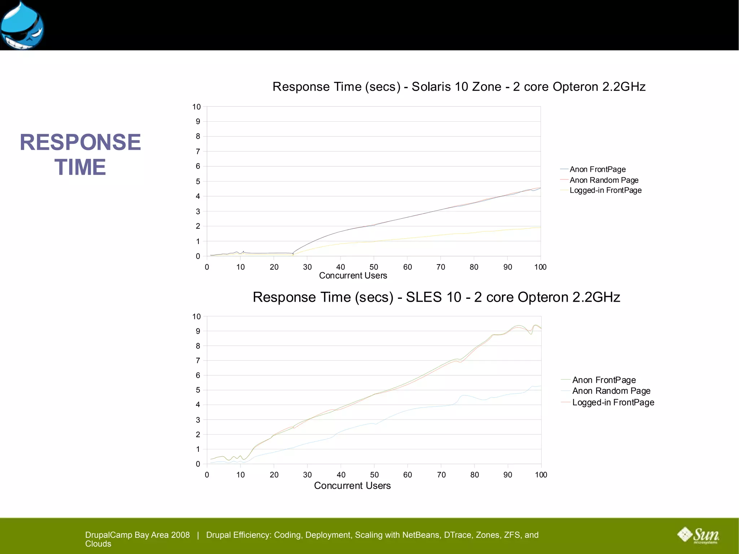This screenshot has height=554, width=739.
Task: Click Concurrent Users label under Solaris chart
Action: coord(353,276)
